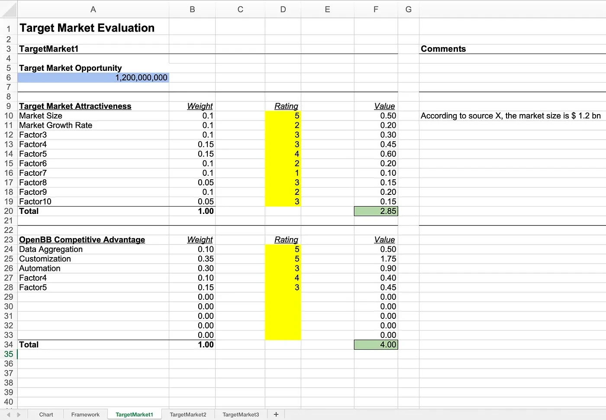Select the Target Market Evaluation title cell
Image resolution: width=606 pixels, height=420 pixels.
point(87,28)
